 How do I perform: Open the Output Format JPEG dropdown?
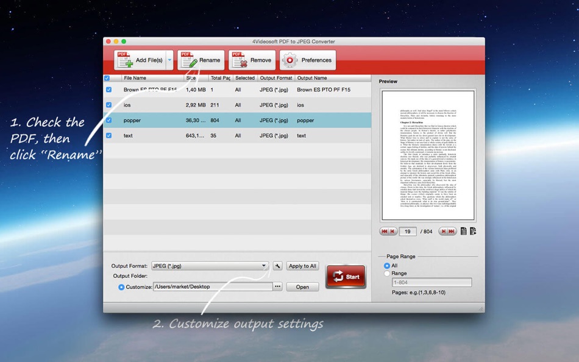pos(210,266)
